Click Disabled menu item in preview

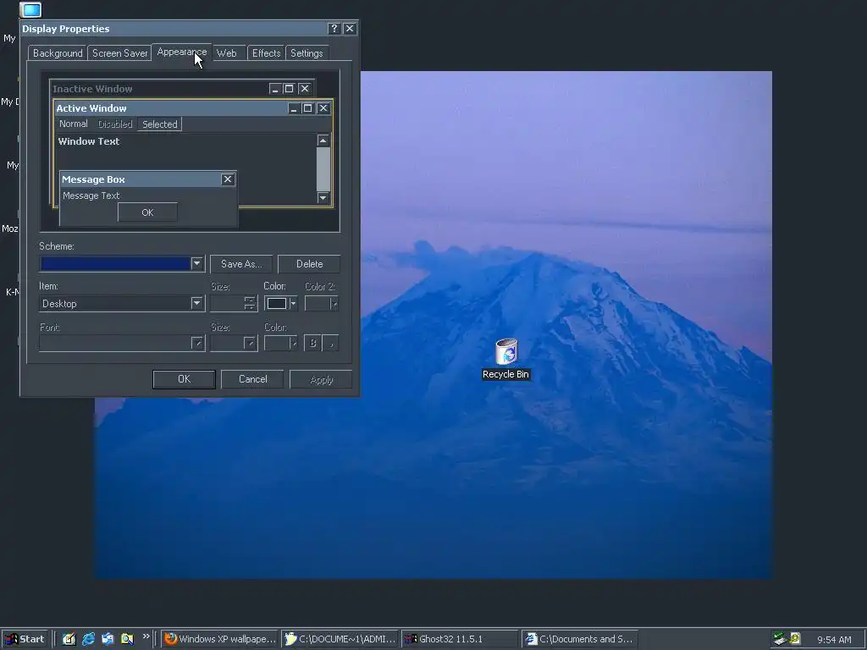[115, 124]
